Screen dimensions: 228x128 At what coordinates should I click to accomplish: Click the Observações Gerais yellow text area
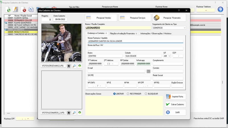(x=123, y=105)
